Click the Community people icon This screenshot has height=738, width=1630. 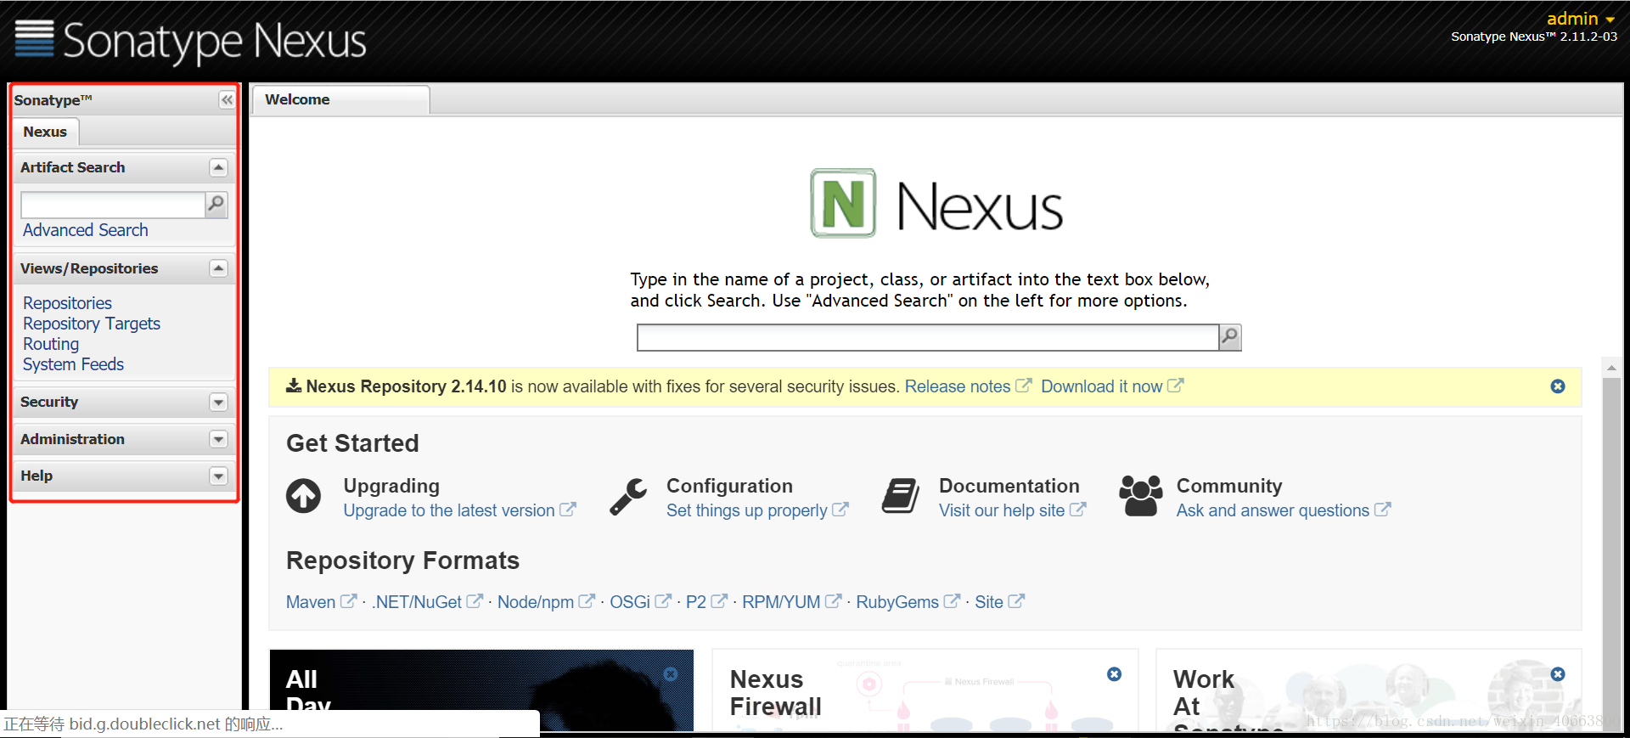pos(1140,496)
